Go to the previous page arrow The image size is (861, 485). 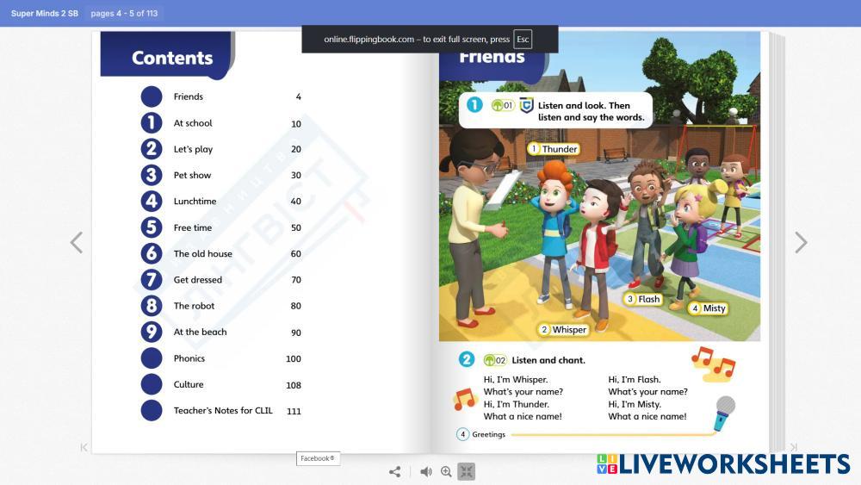click(77, 242)
